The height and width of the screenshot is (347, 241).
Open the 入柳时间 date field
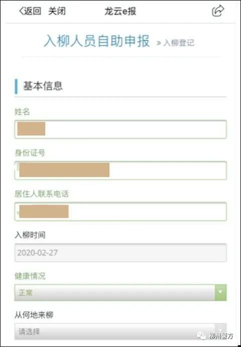point(120,253)
